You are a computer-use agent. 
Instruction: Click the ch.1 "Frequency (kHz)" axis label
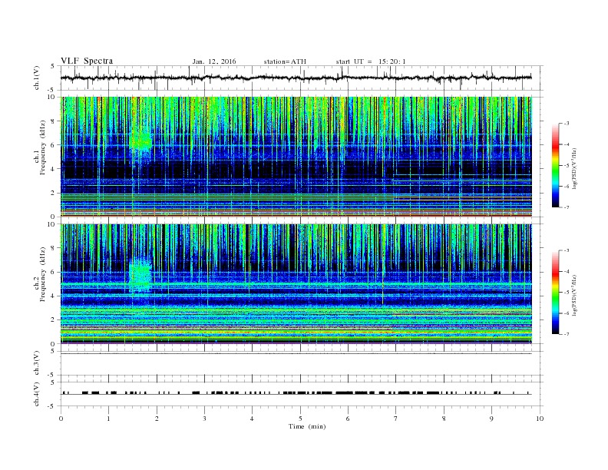(43, 147)
